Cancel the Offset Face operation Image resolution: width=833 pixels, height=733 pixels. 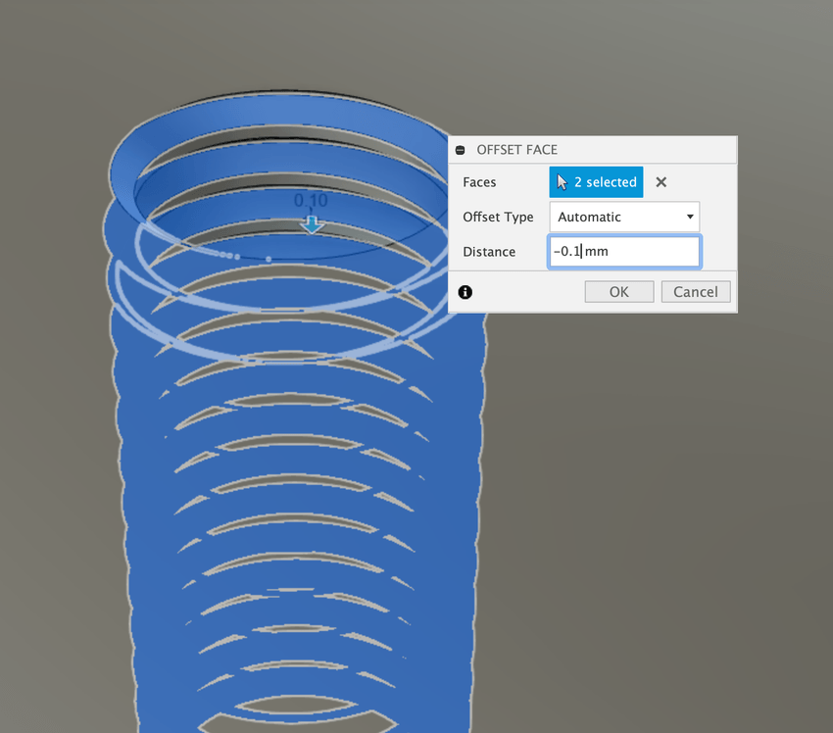pos(696,292)
